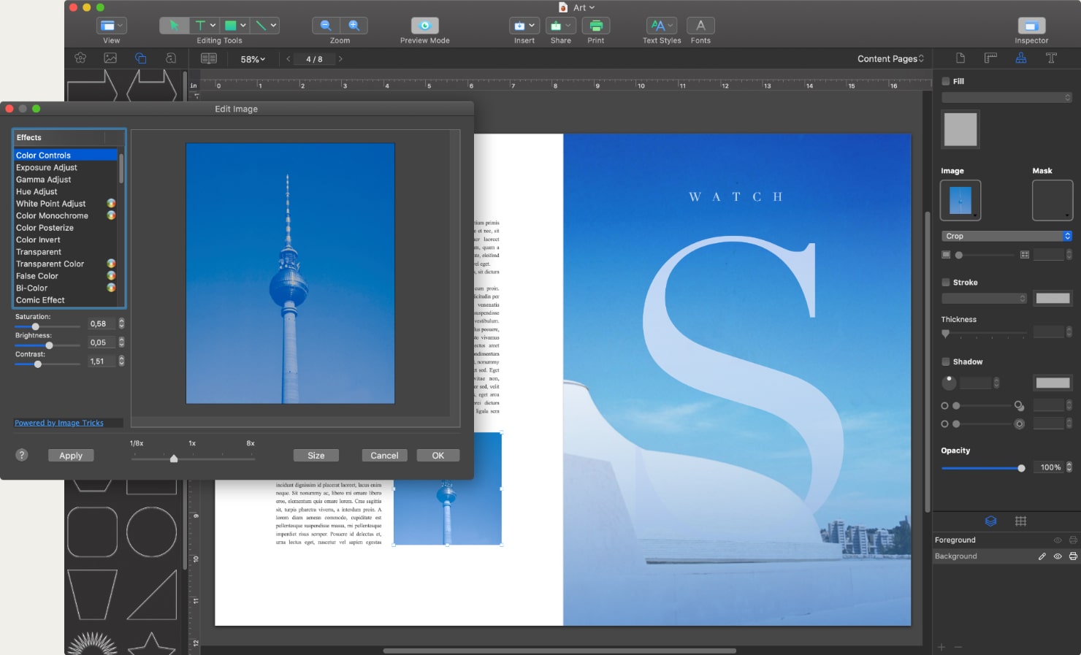The image size is (1081, 655).
Task: Click the Inspector icon in the toolbar
Action: tap(1031, 24)
